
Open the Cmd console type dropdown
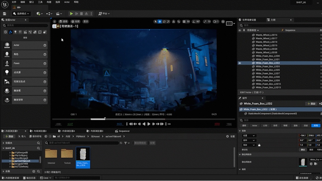tap(45, 178)
